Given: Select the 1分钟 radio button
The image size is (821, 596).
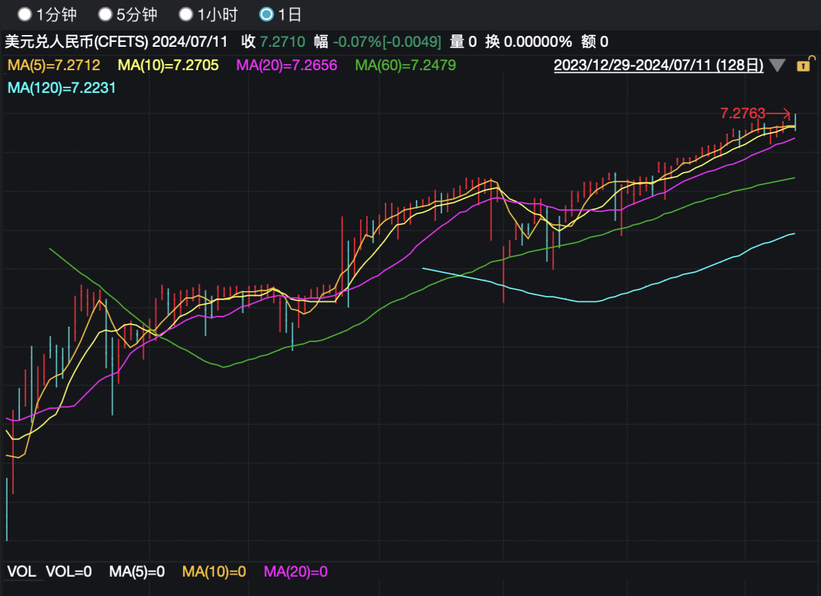Looking at the screenshot, I should [x=25, y=14].
